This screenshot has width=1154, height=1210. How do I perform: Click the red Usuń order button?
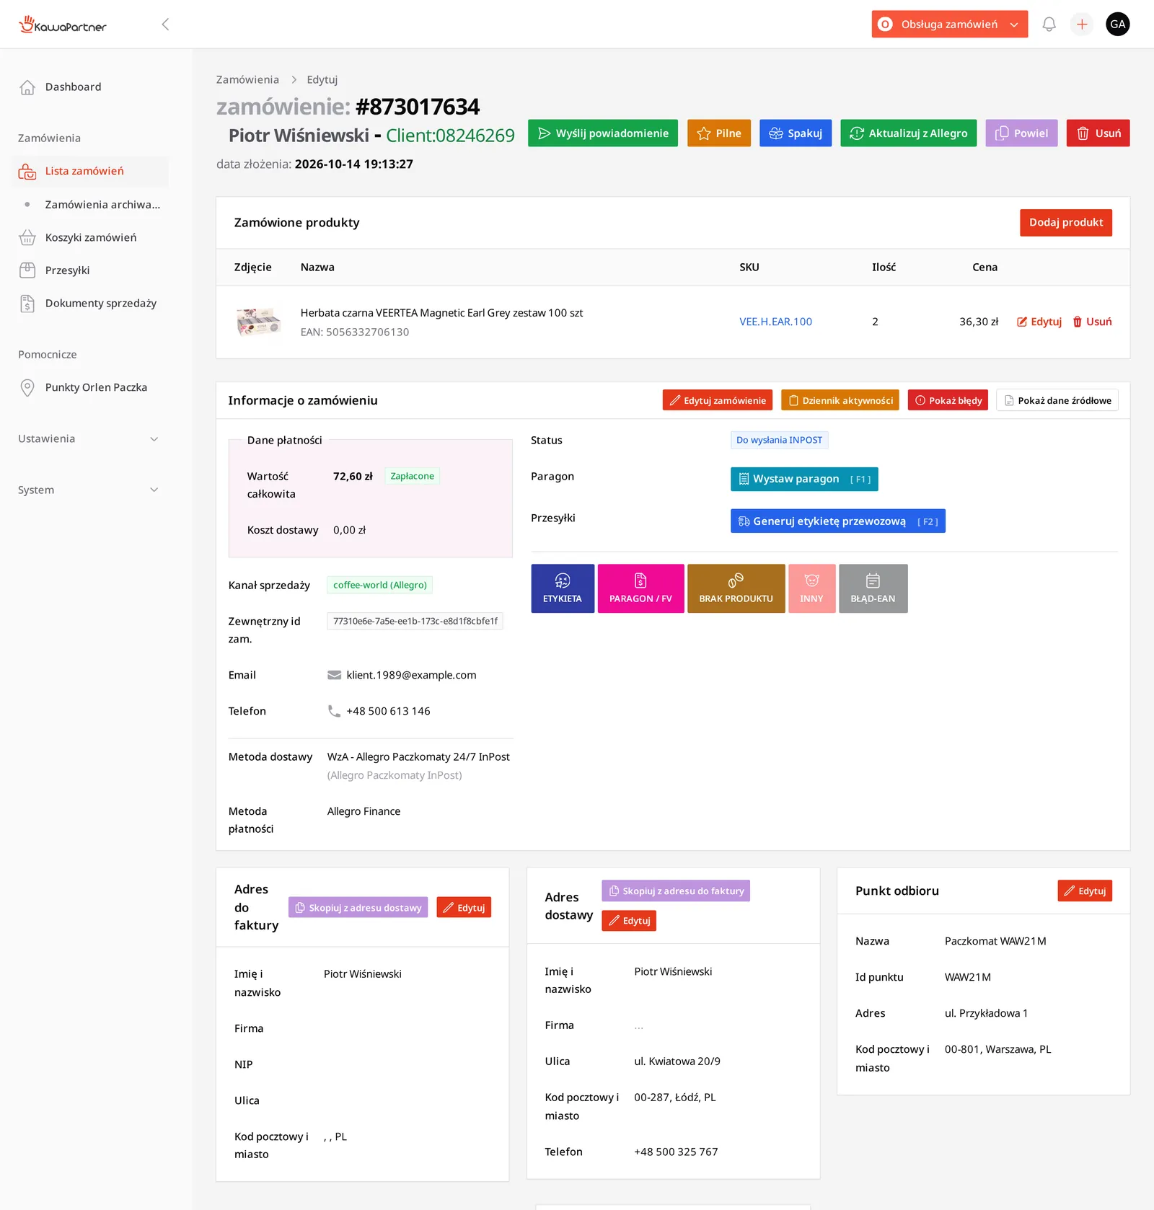coord(1098,133)
